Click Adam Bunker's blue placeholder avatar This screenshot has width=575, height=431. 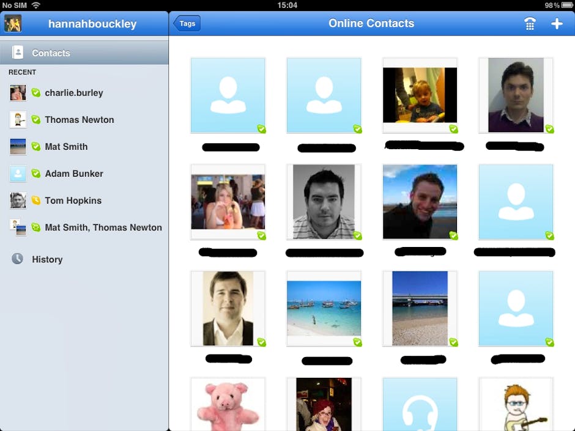coord(18,174)
